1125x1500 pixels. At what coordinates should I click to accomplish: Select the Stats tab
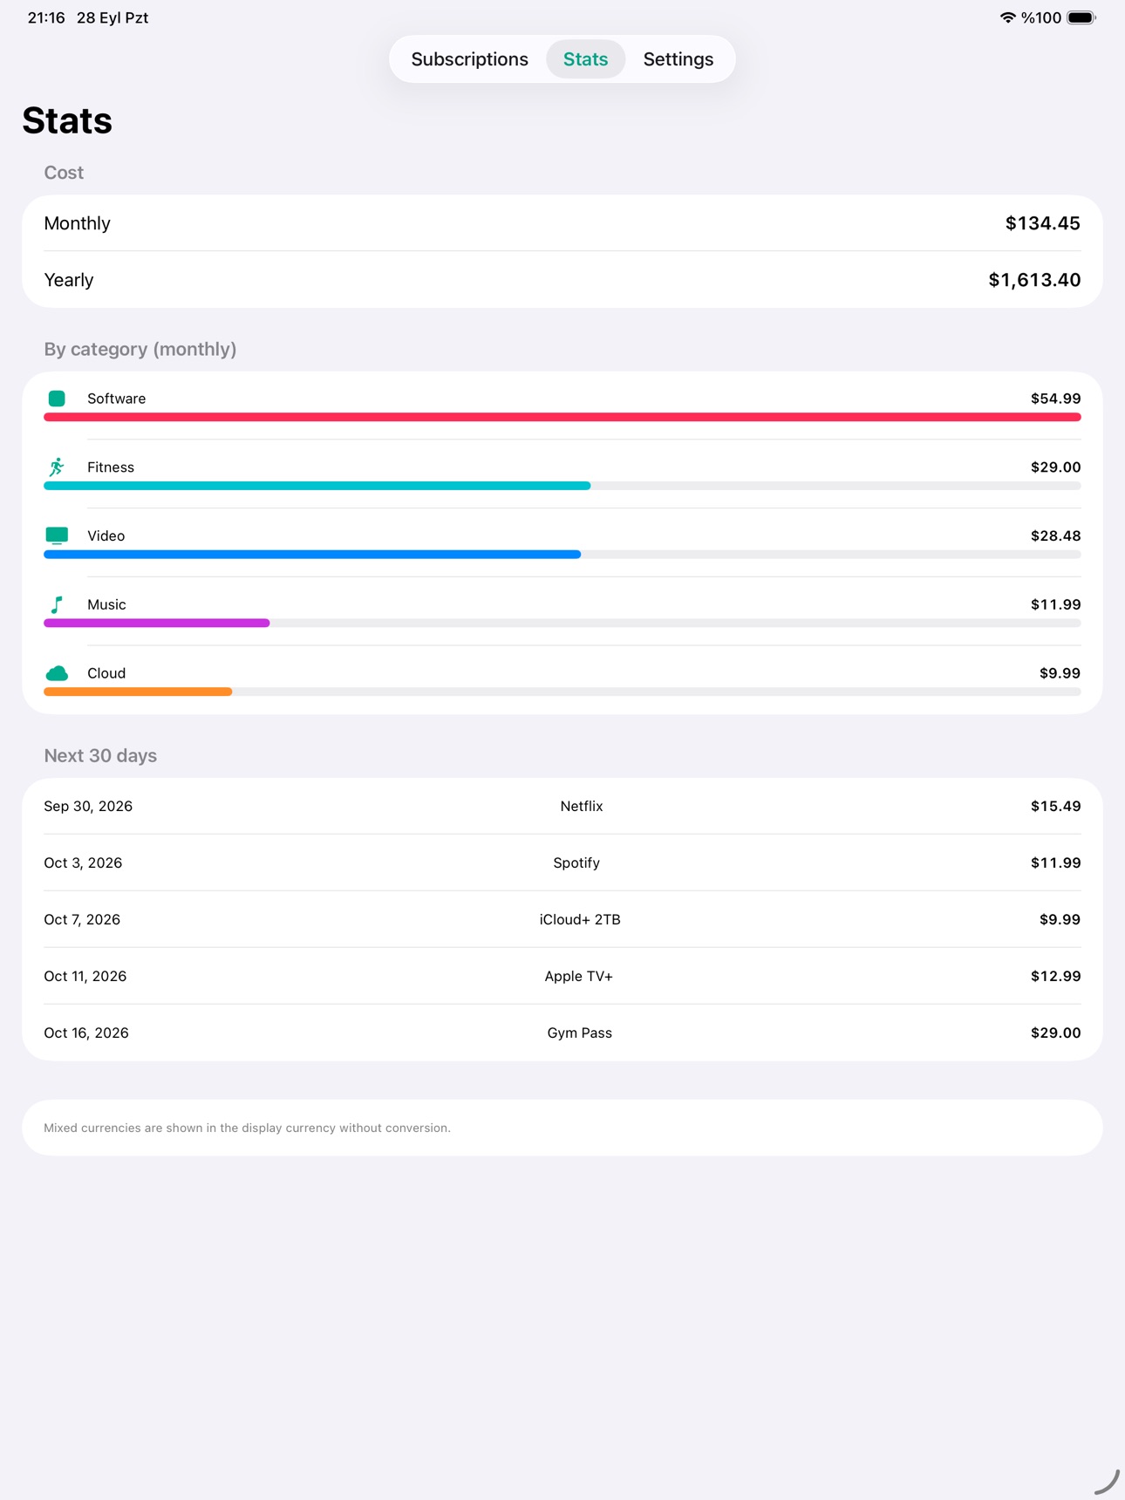click(x=585, y=59)
